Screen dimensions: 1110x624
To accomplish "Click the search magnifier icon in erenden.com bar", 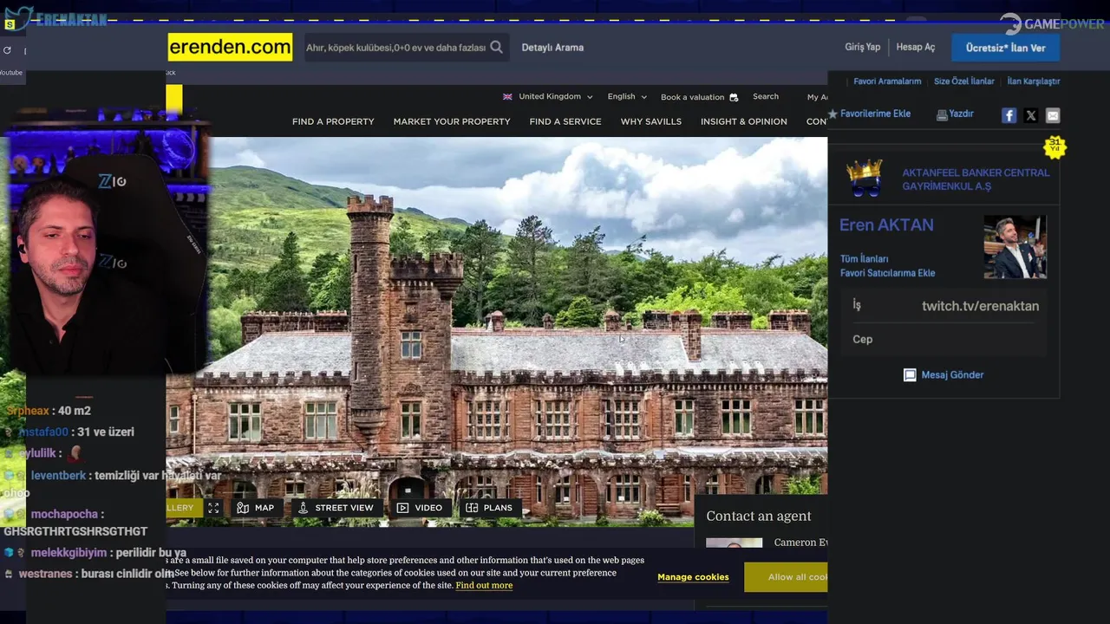I will 496,48.
